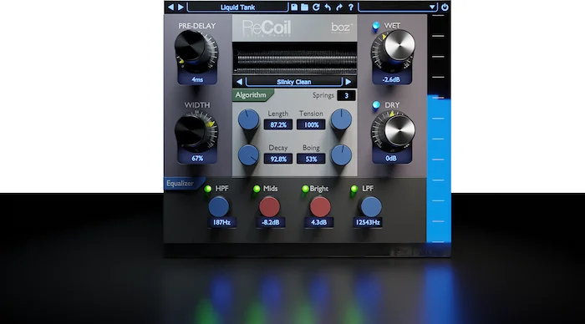
Task: Click the 100% Tension value
Action: pyautogui.click(x=311, y=125)
